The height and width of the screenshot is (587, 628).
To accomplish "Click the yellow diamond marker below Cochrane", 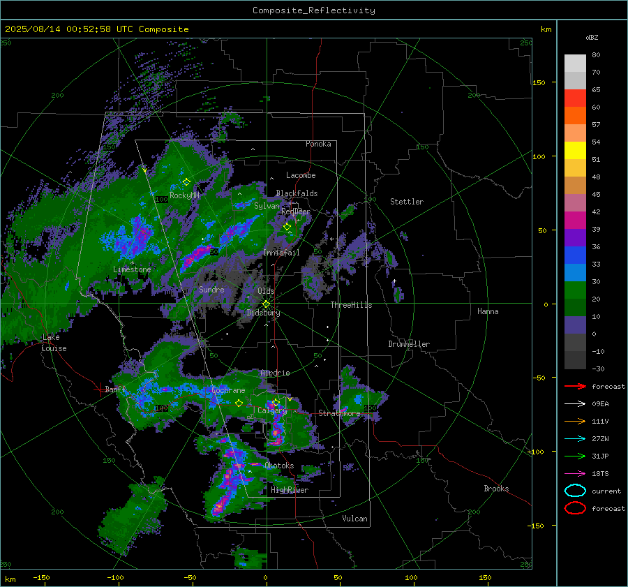I will pyautogui.click(x=239, y=403).
